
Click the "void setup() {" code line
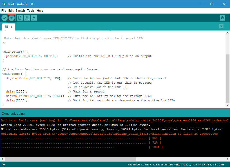pyautogui.click(x=15, y=52)
